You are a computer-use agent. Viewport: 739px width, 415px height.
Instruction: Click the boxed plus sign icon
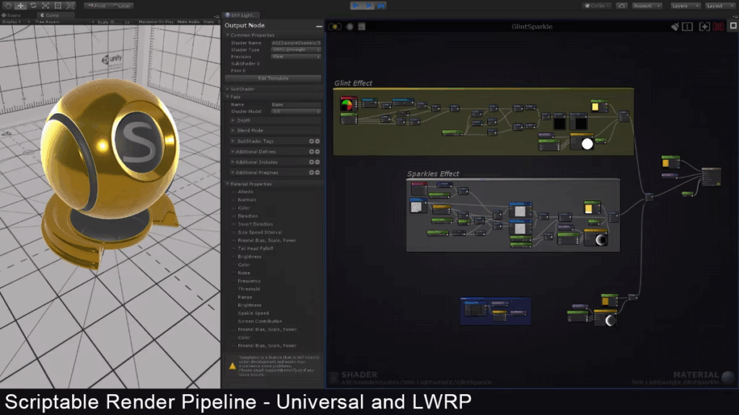click(704, 27)
